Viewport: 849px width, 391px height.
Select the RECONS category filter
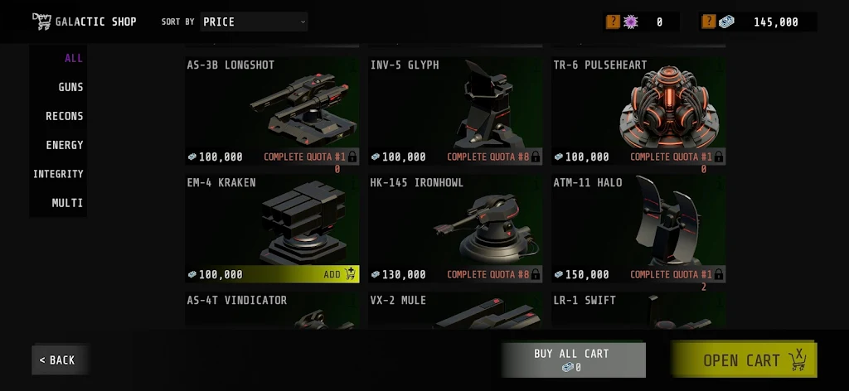pyautogui.click(x=65, y=116)
